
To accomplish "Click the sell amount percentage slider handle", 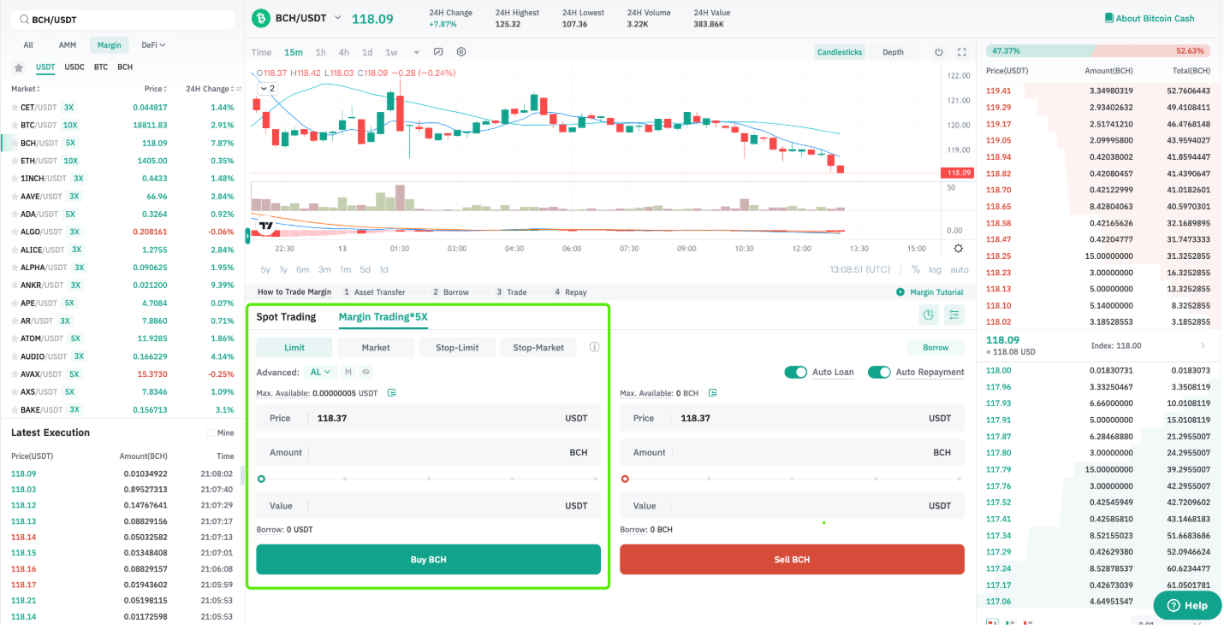I will (625, 479).
